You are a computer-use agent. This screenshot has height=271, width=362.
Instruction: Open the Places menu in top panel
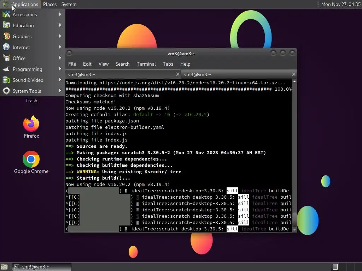point(49,4)
